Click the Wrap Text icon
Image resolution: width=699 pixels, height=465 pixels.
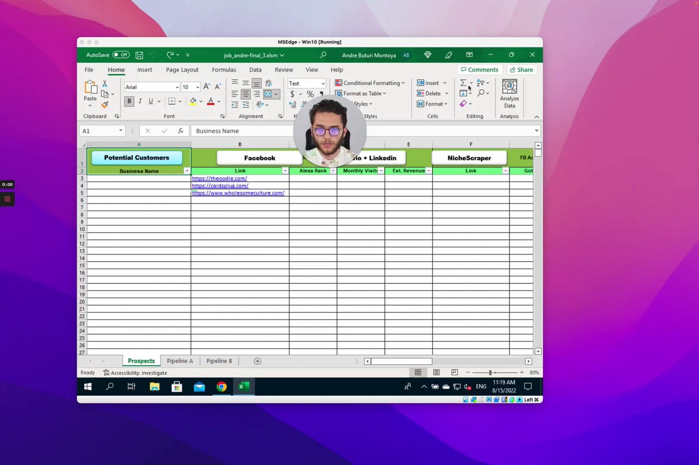point(268,83)
